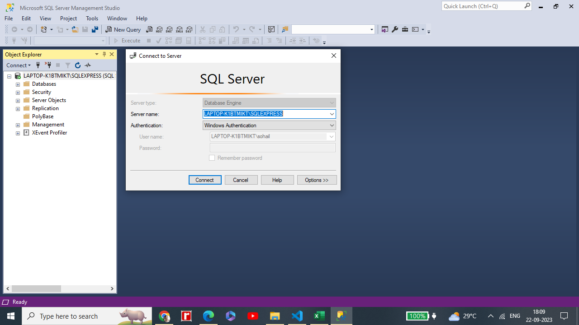Expand the Server Objects node

[x=18, y=101]
